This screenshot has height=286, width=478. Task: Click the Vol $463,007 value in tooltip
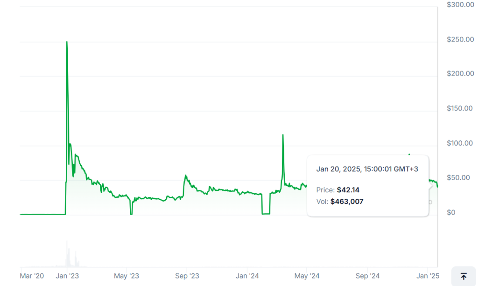[347, 202]
